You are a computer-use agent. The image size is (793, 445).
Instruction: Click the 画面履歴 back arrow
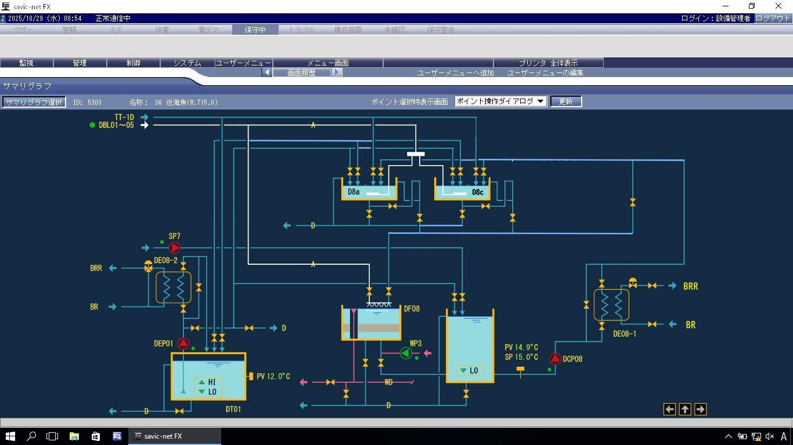(267, 72)
